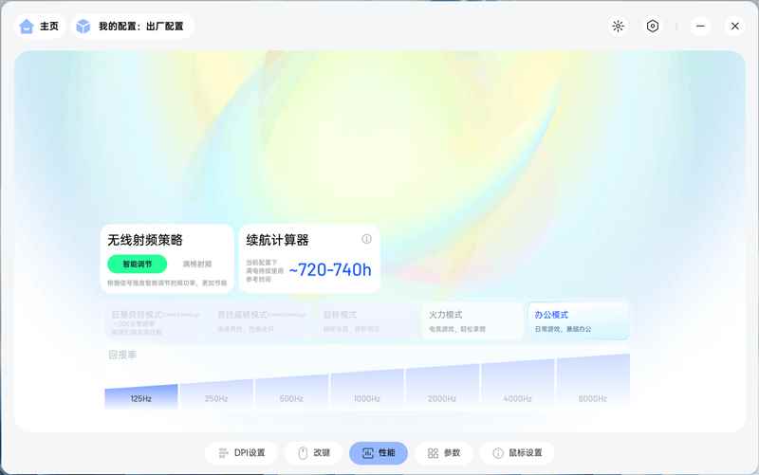Select the 火力模式 performance card

pyautogui.click(x=472, y=321)
